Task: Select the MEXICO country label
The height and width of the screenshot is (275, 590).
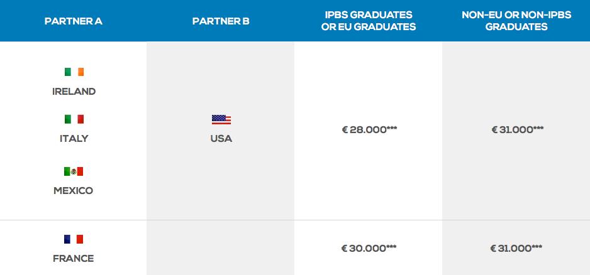Action: [x=74, y=190]
